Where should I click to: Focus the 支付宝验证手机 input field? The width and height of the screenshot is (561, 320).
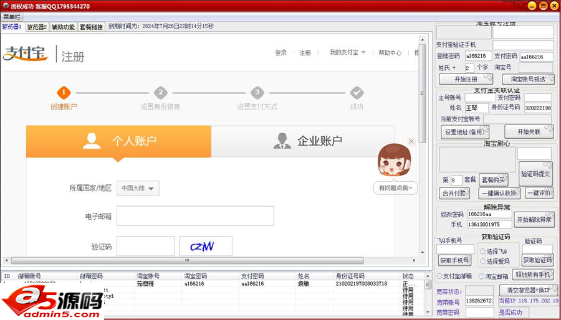click(x=523, y=45)
